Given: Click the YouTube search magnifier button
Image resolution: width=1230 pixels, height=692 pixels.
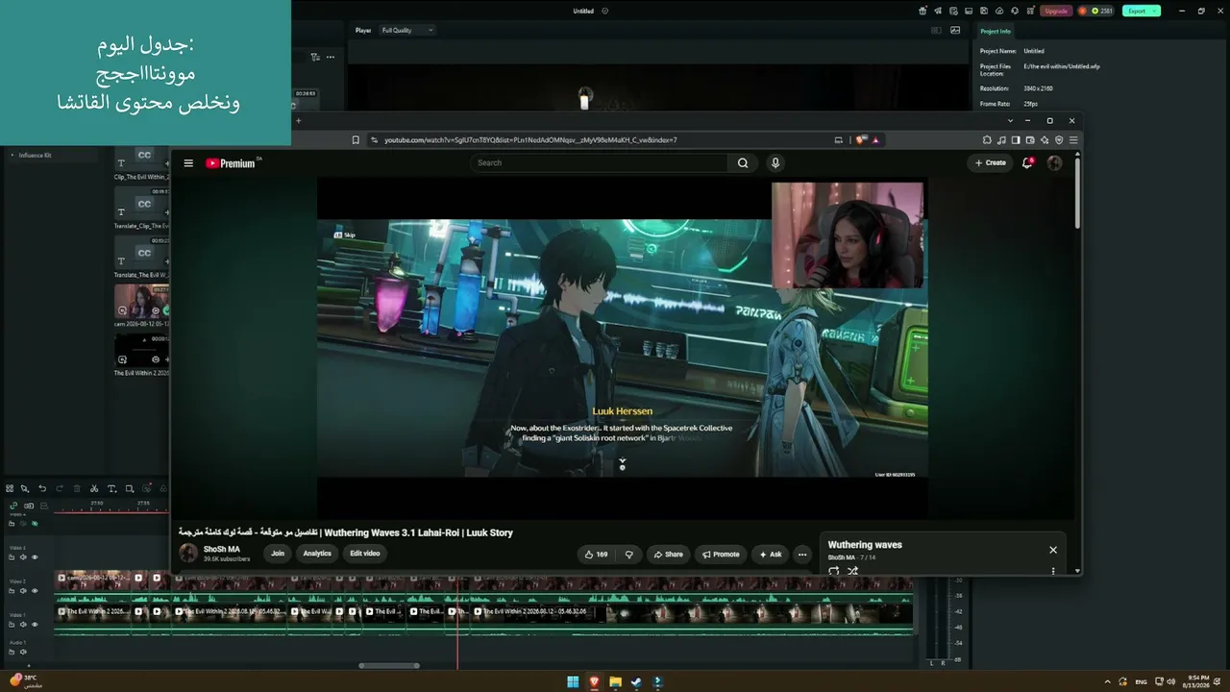Looking at the screenshot, I should tap(743, 163).
